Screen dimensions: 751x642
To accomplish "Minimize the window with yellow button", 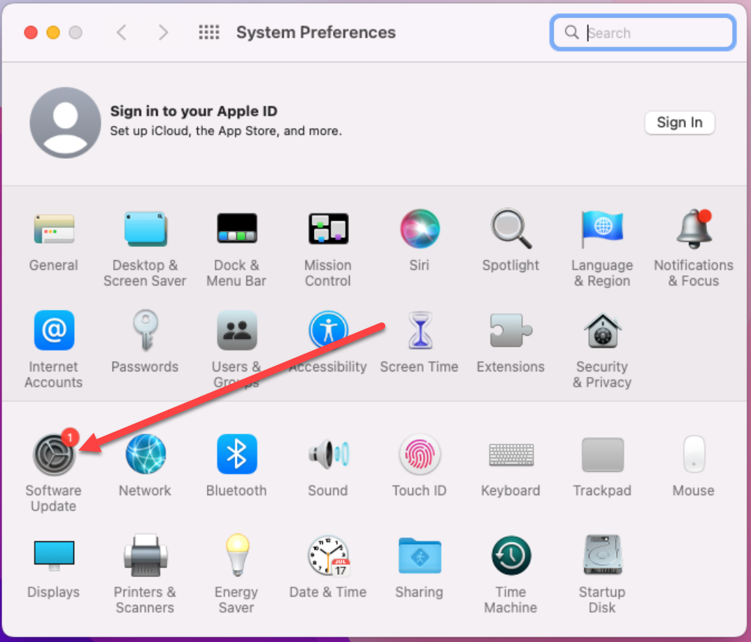I will (53, 33).
